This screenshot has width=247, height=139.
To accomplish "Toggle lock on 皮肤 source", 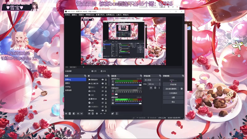I will (x=106, y=111).
